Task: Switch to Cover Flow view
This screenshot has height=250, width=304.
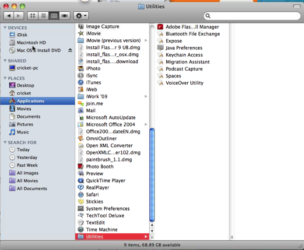Action: [x=65, y=16]
